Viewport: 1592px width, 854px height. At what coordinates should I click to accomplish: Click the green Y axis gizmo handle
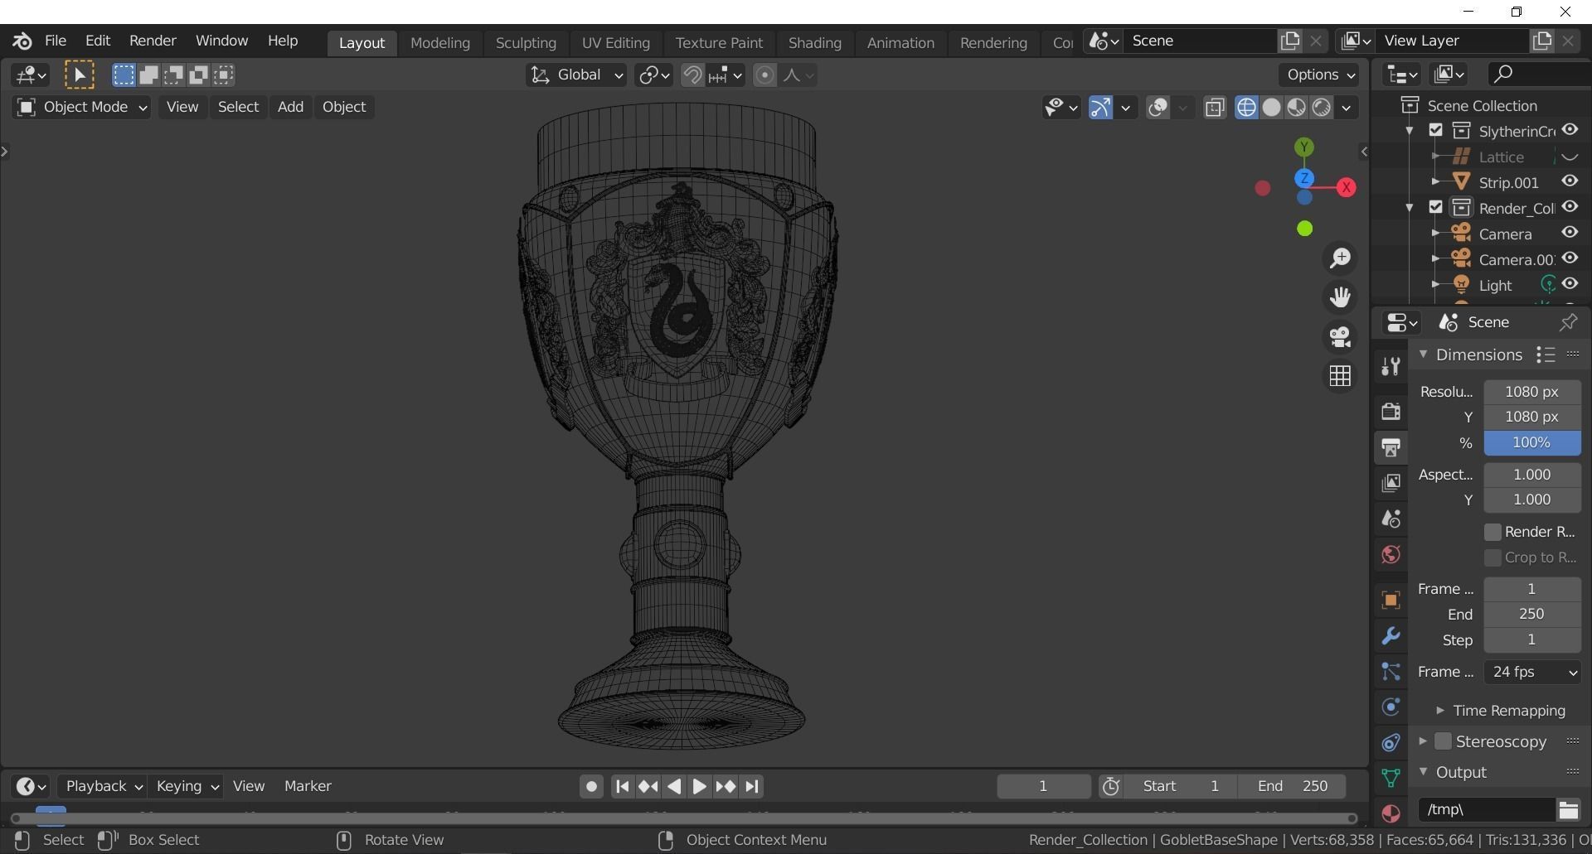1304,147
